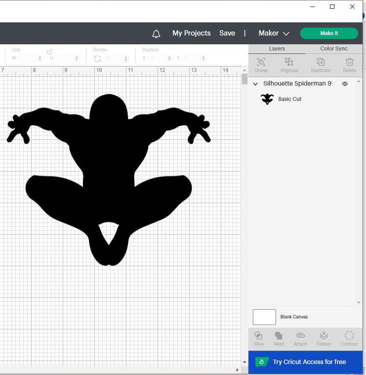The image size is (366, 375).
Task: Open notifications bell icon
Action: (156, 34)
